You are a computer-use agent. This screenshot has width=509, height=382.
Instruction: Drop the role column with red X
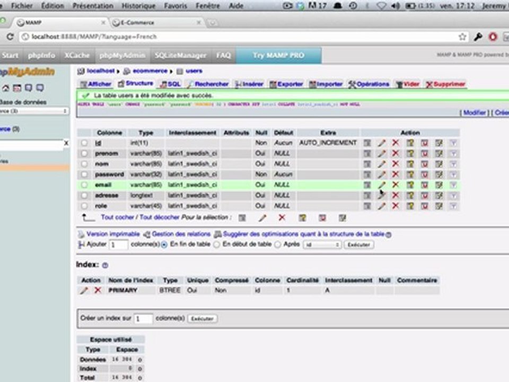point(396,206)
